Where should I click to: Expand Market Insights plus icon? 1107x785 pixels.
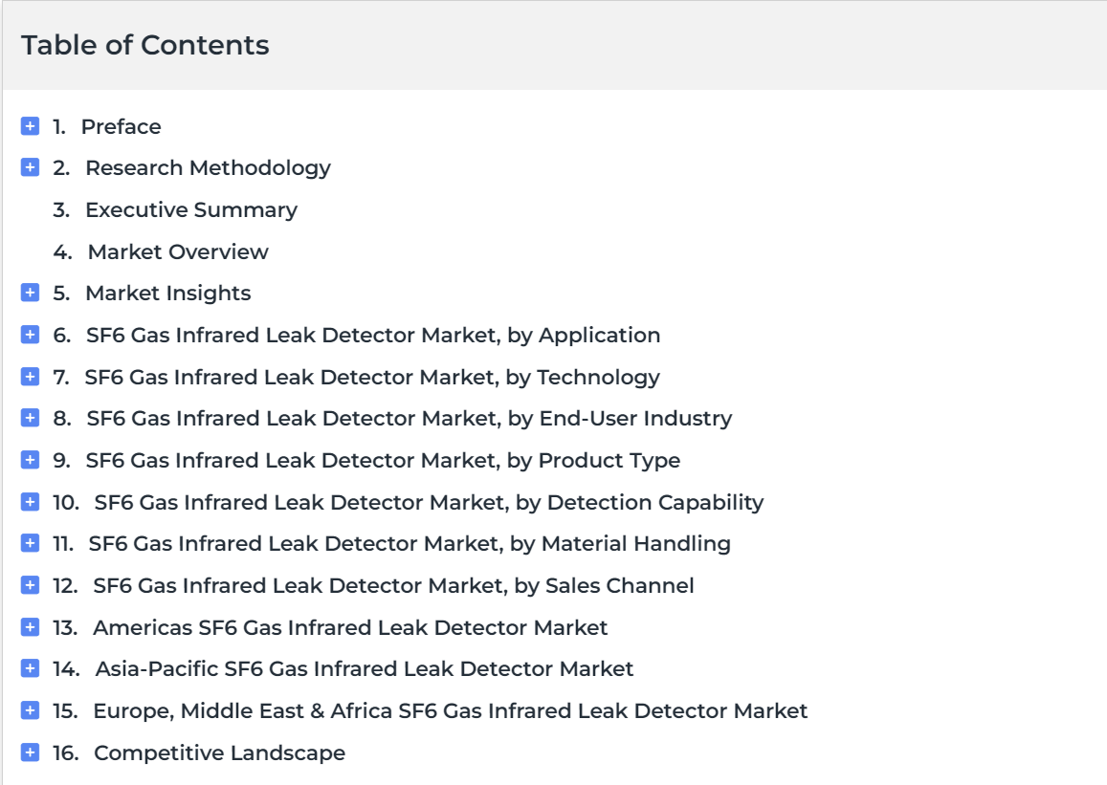pos(30,293)
